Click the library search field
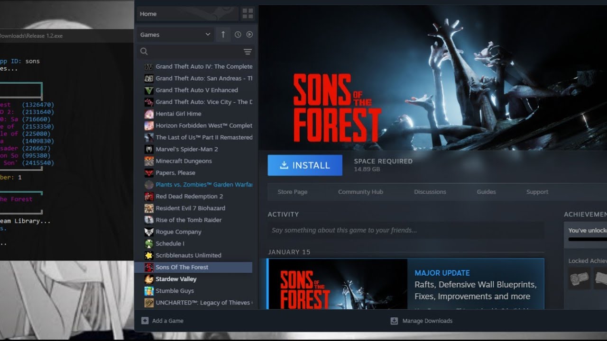Viewport: 607px width, 341px height. click(196, 52)
